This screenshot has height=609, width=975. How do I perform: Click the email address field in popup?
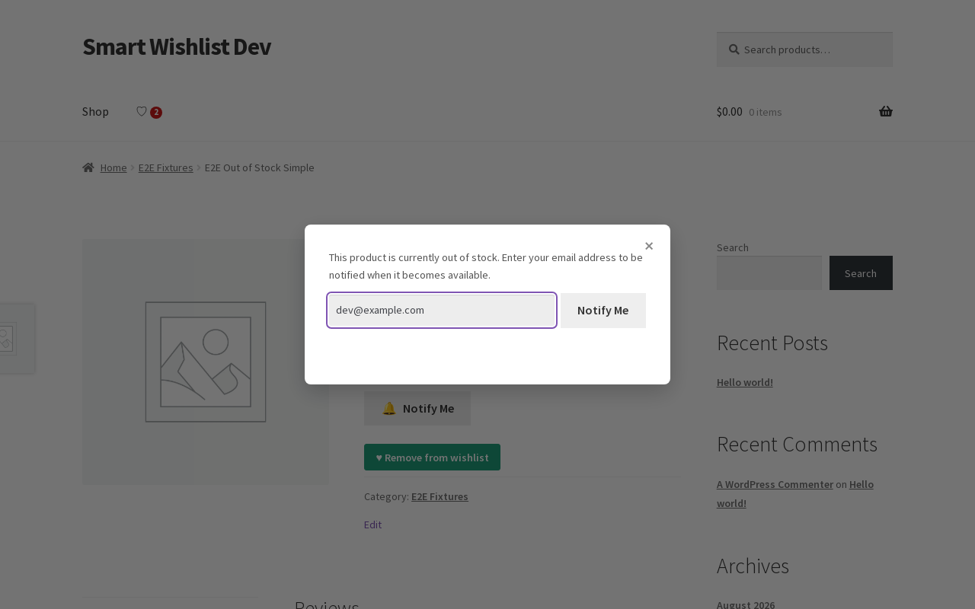(442, 311)
